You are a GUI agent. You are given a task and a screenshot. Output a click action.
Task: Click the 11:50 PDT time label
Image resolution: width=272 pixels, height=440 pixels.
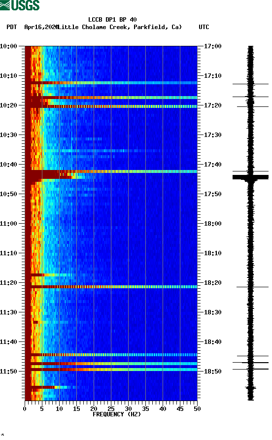(8, 371)
